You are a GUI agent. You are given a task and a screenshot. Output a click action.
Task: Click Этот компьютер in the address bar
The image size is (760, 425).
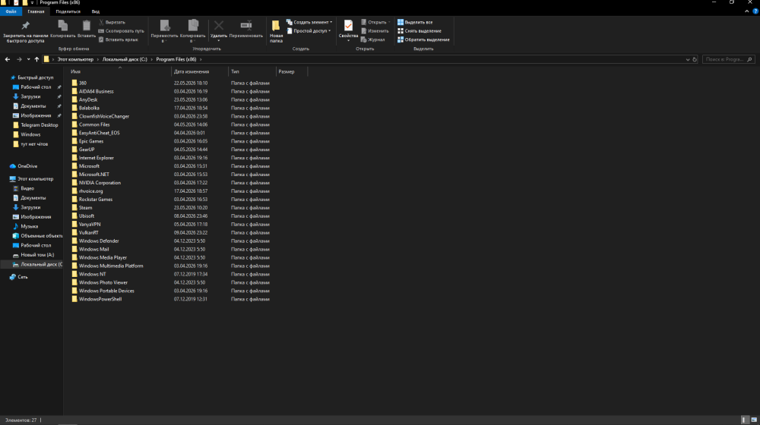[75, 59]
